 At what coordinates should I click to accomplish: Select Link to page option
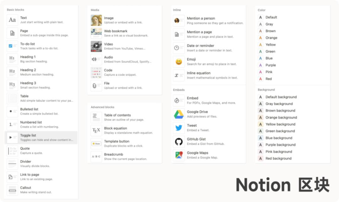pos(41,177)
